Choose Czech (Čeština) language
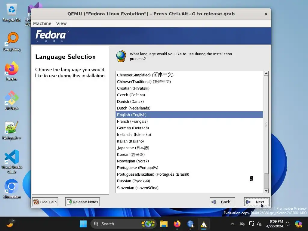Image resolution: width=308 pixels, height=231 pixels. [x=189, y=95]
